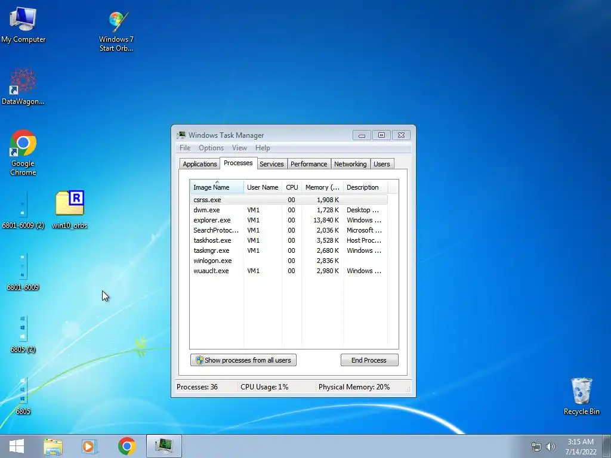Click the End Process button
The height and width of the screenshot is (458, 611).
[369, 360]
